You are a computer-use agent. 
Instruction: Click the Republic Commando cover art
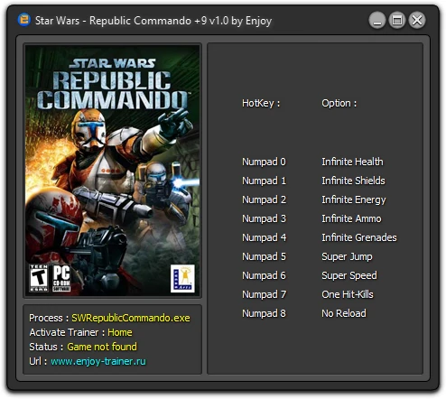coord(113,171)
